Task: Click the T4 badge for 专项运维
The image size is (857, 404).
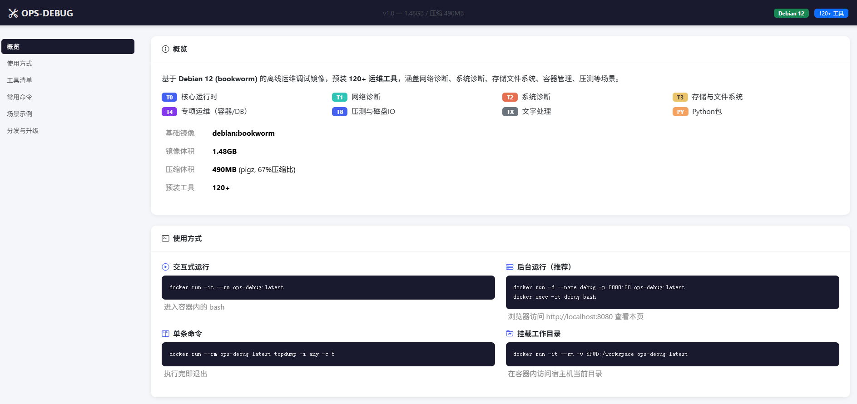Action: coord(169,112)
